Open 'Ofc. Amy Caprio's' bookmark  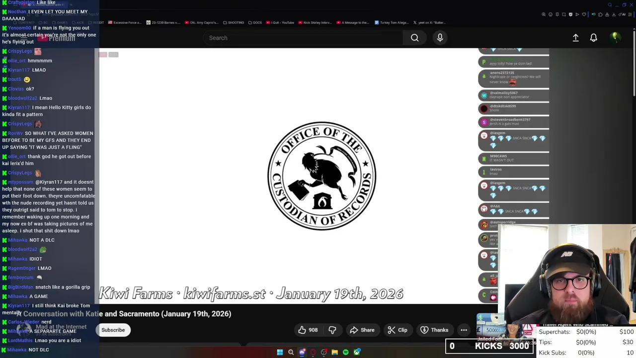(x=201, y=22)
